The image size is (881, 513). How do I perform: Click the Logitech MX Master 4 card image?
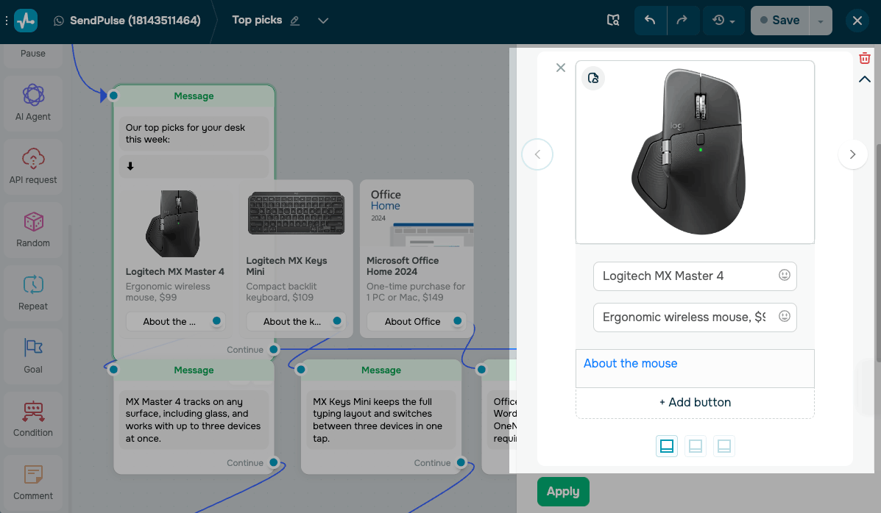[x=174, y=223]
